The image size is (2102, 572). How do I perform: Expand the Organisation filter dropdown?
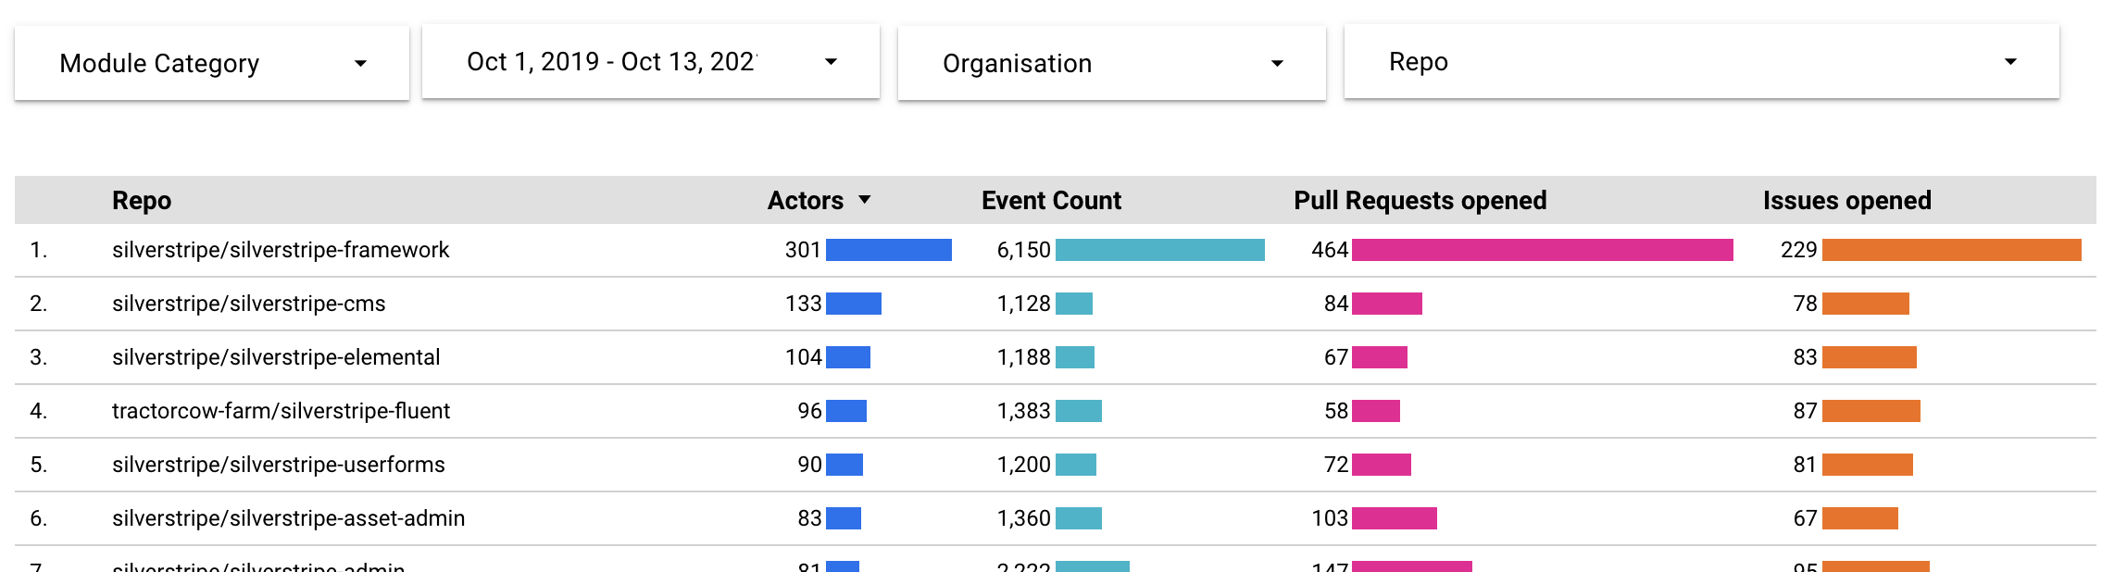pos(1111,63)
